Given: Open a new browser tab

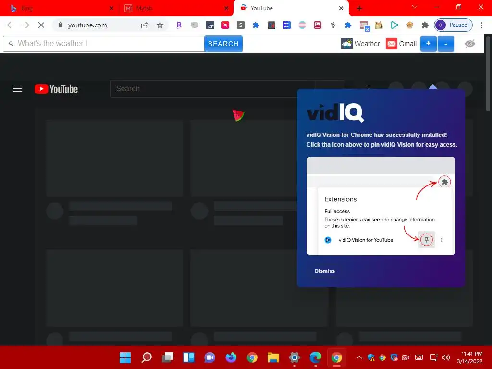Looking at the screenshot, I should 359,8.
